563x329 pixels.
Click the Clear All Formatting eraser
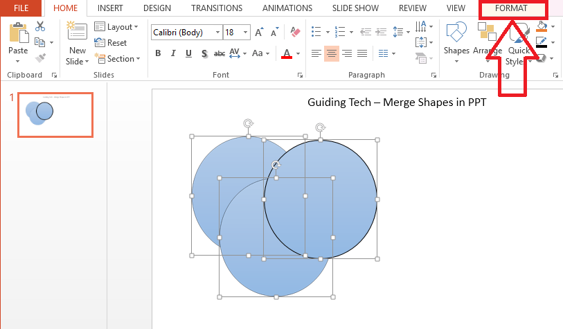[296, 32]
